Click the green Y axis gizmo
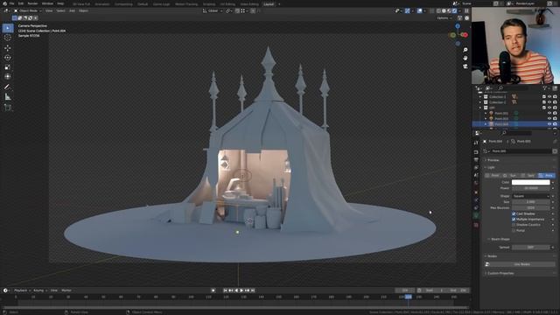The image size is (560, 315). (453, 35)
